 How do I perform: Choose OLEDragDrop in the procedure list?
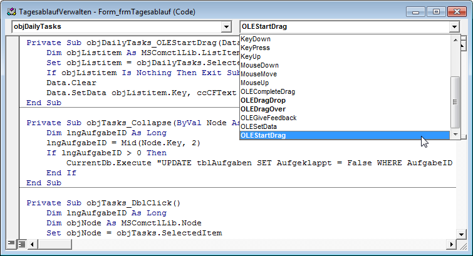coord(264,100)
